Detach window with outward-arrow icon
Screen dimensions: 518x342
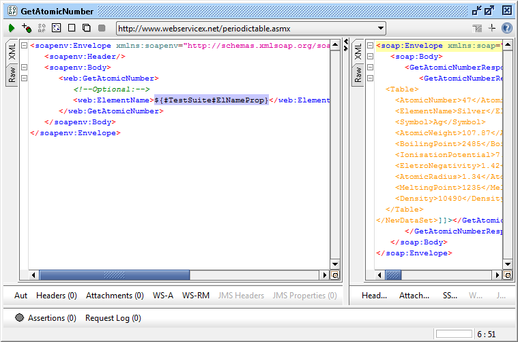[x=489, y=10]
